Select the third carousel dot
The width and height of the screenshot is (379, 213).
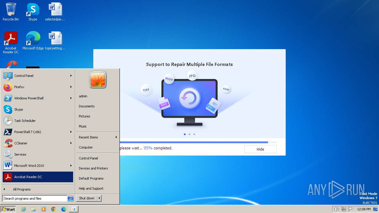(194, 134)
